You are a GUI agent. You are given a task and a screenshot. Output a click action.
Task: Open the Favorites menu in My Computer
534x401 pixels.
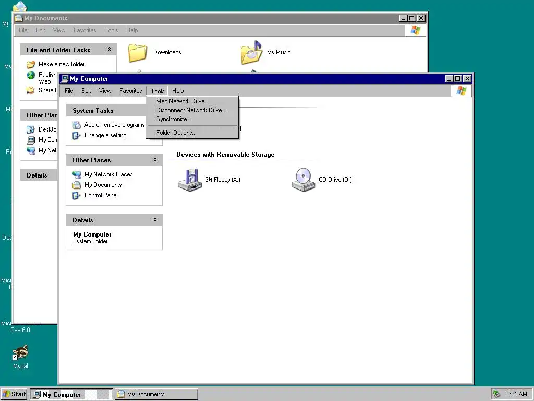130,91
